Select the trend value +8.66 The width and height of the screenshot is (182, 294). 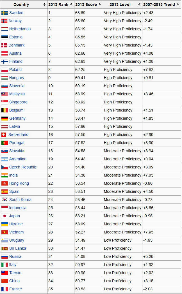[x=148, y=208]
